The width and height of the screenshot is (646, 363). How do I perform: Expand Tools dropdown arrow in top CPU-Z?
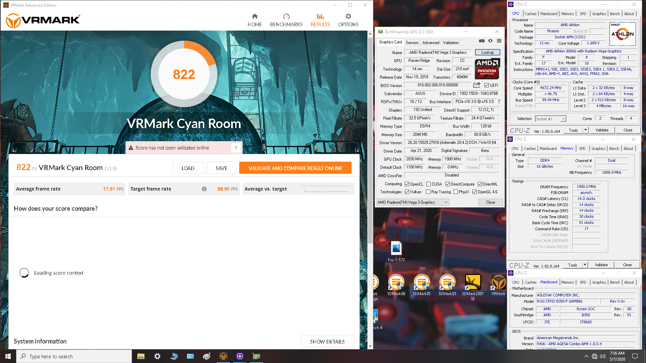coord(585,130)
